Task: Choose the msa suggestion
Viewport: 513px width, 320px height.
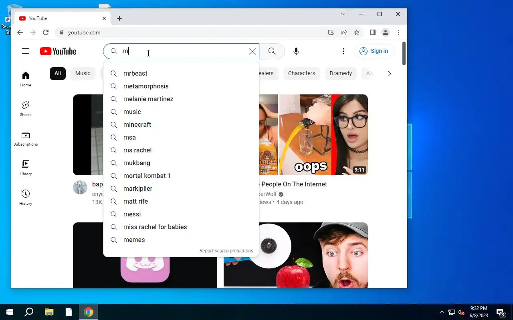Action: click(x=181, y=138)
